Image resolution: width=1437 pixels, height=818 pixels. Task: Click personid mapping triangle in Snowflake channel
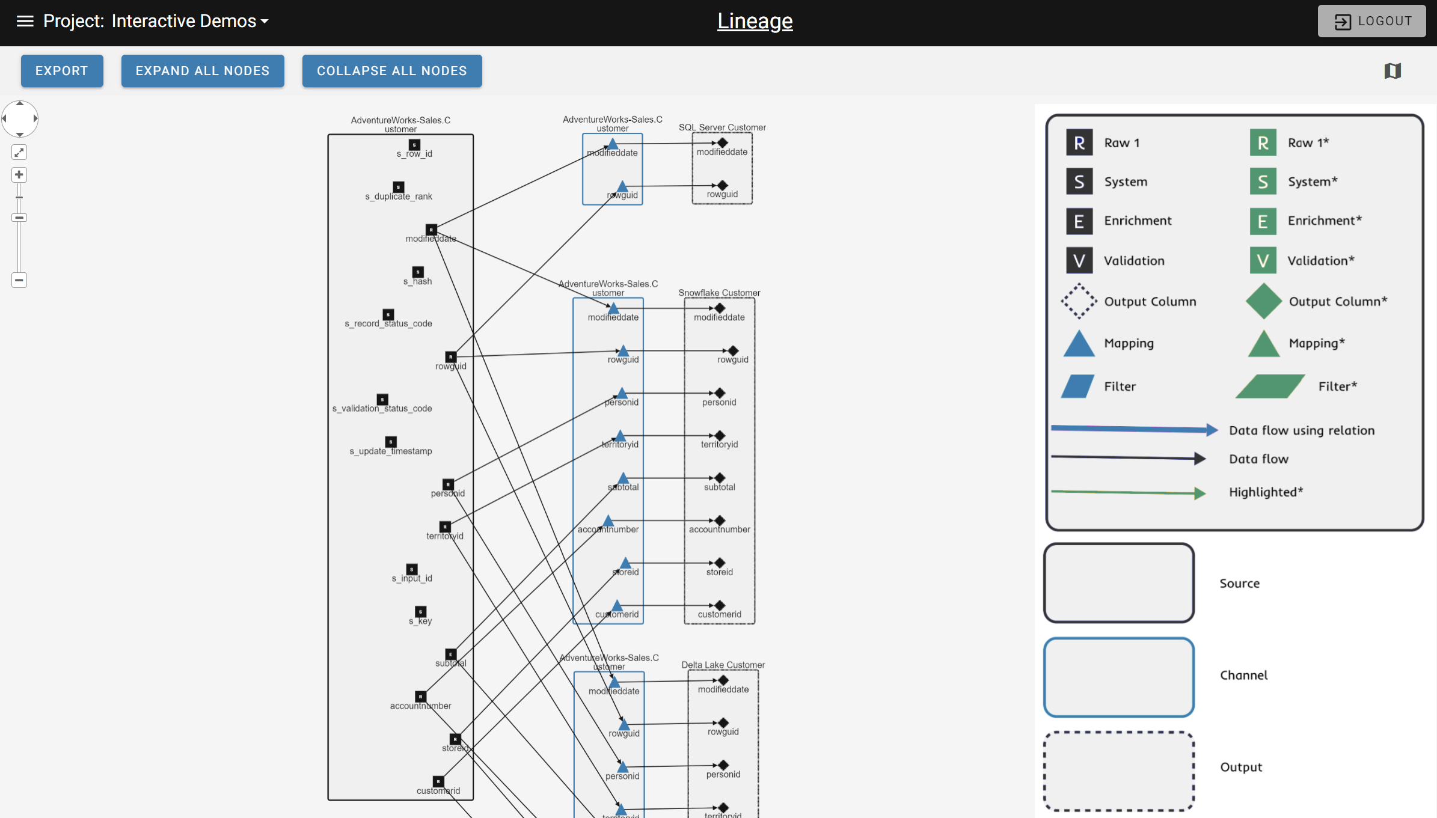622,394
